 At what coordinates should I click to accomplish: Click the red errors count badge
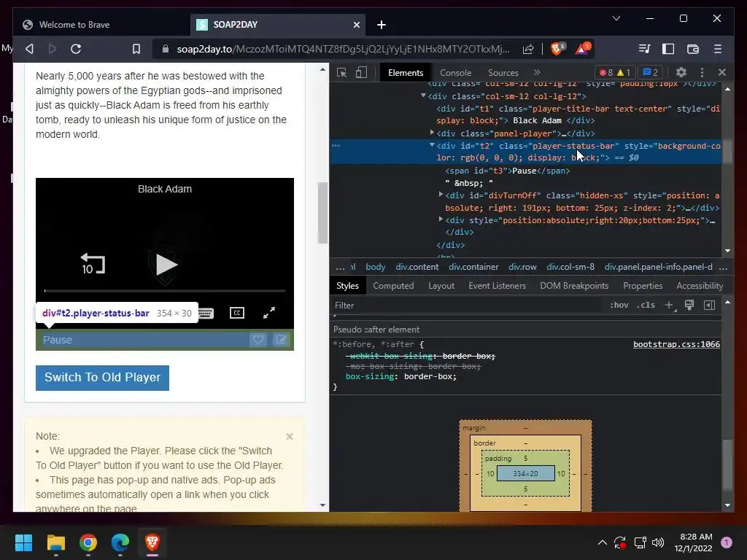606,72
